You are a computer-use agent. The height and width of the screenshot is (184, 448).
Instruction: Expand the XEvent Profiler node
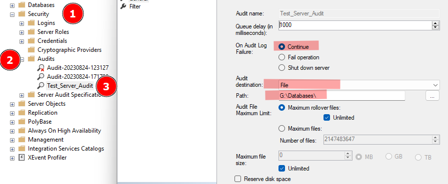pyautogui.click(x=12, y=158)
